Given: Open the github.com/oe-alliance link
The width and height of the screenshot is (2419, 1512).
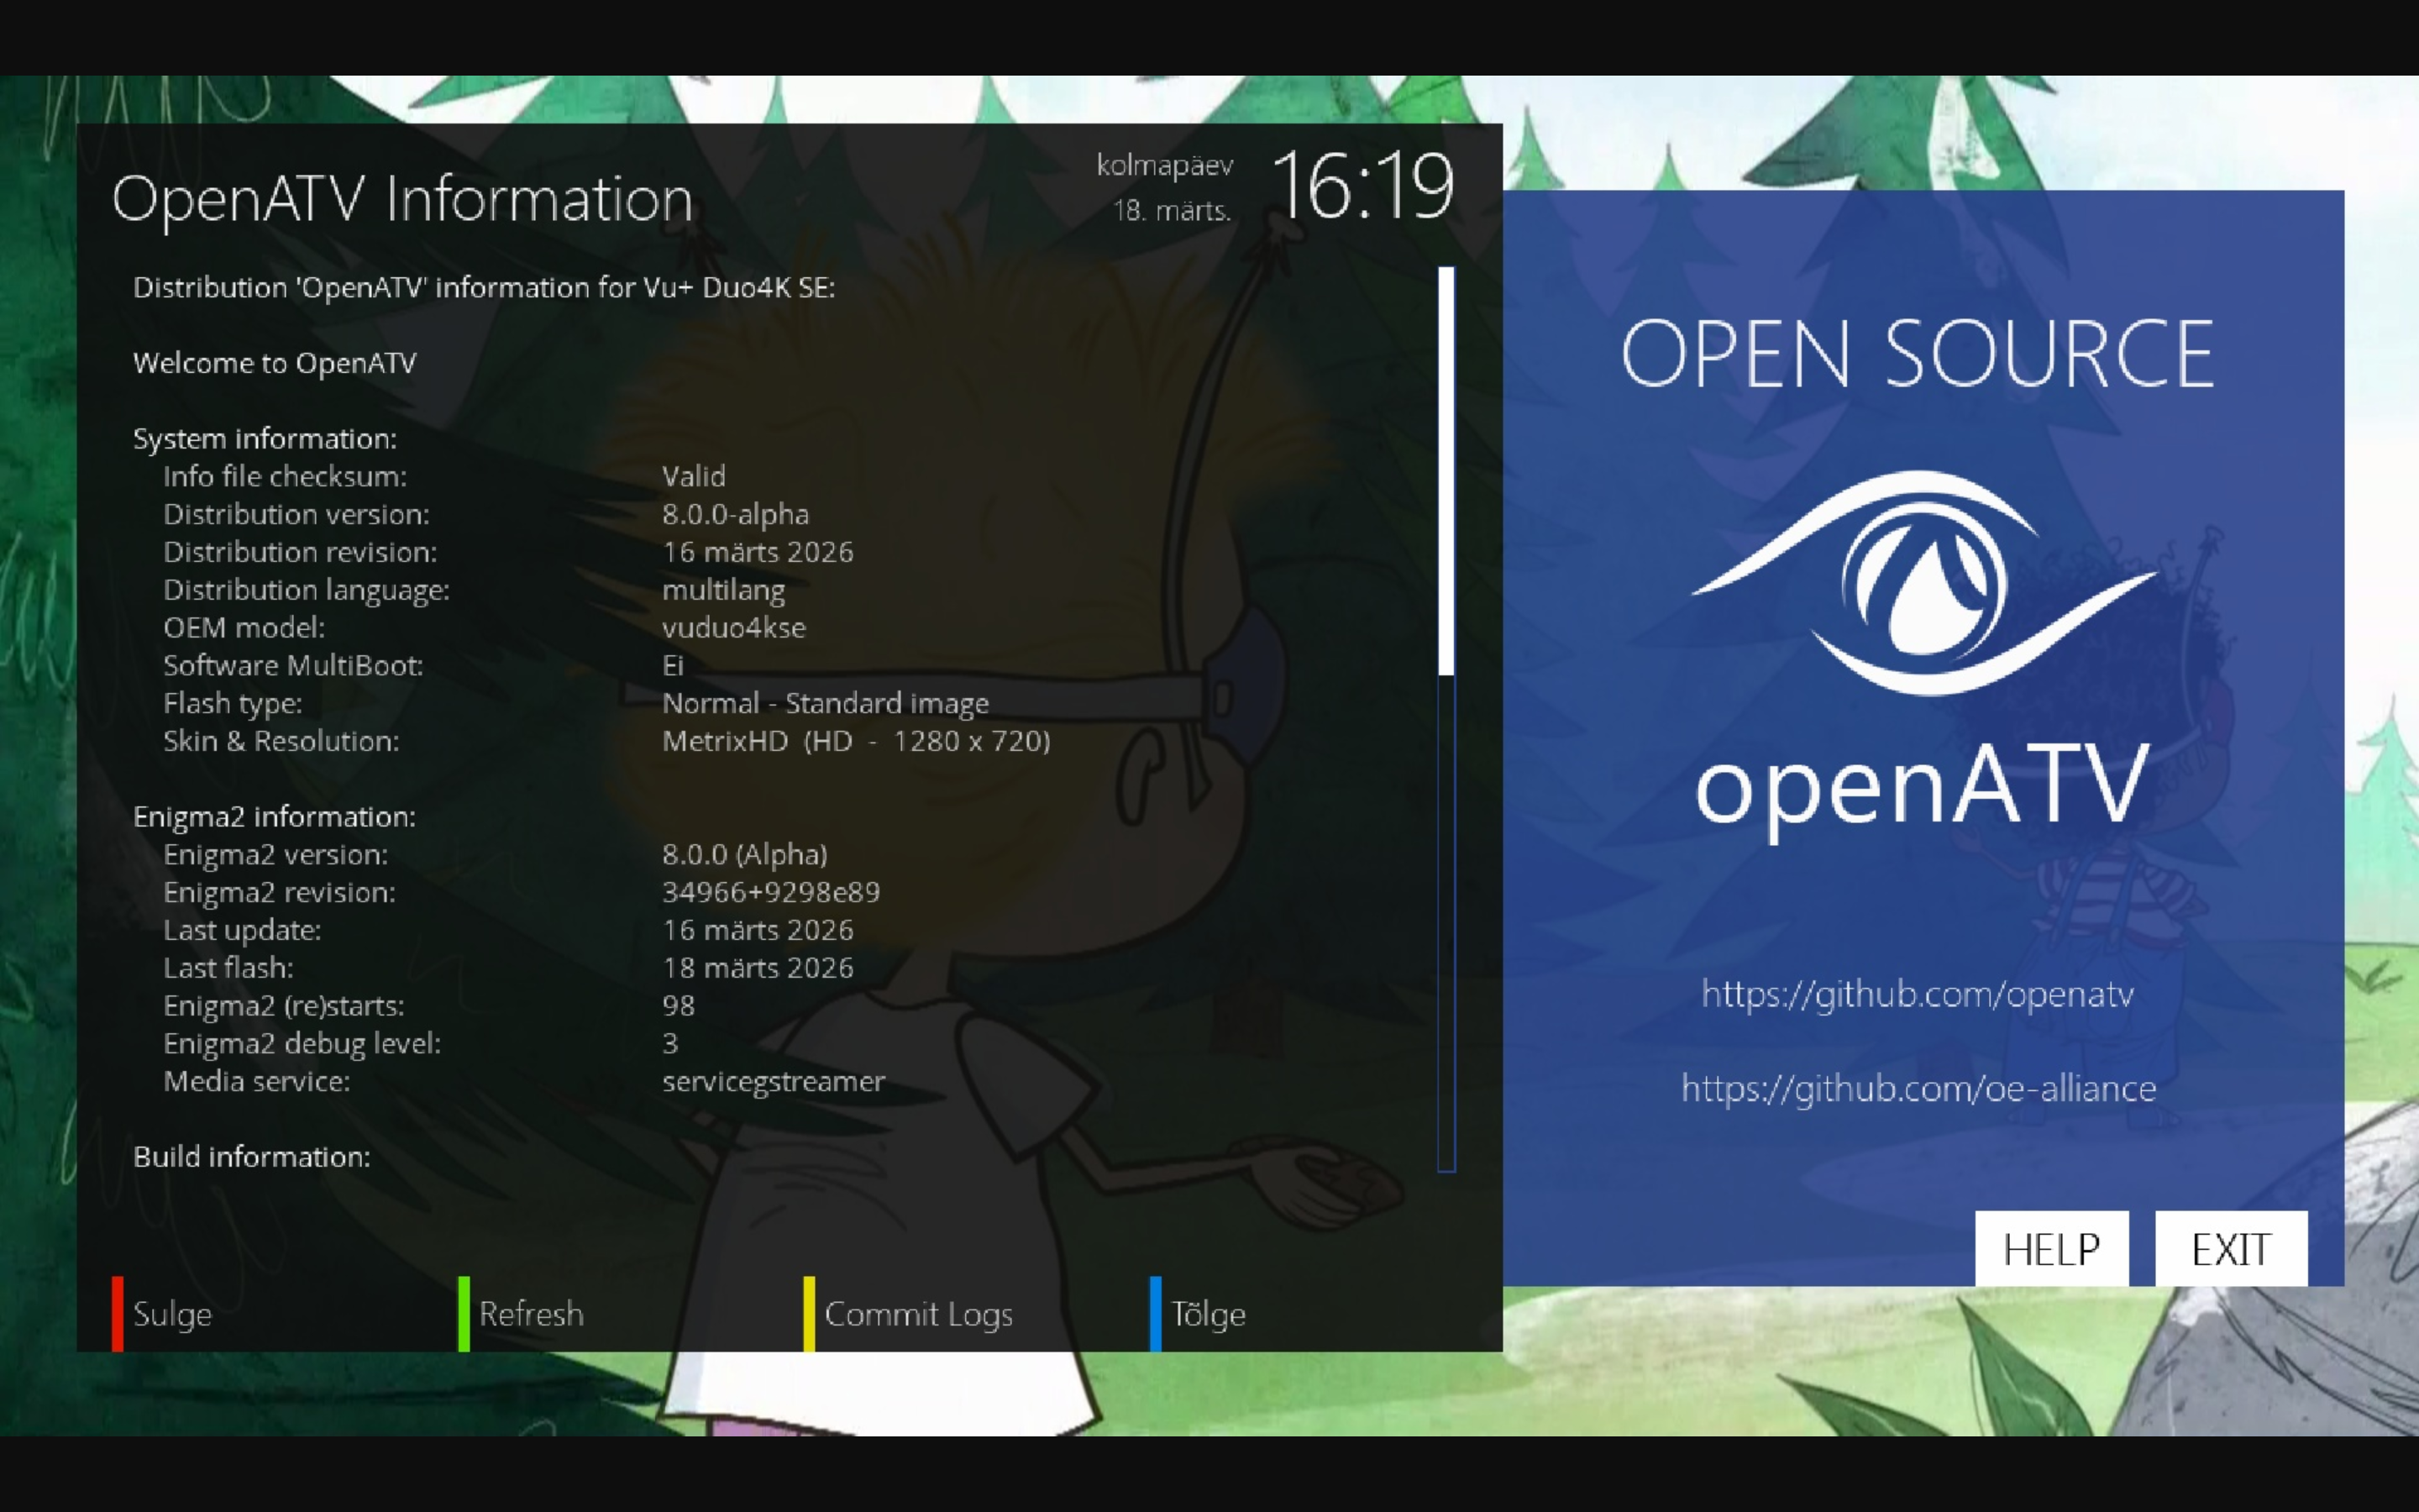Looking at the screenshot, I should pos(1918,1088).
